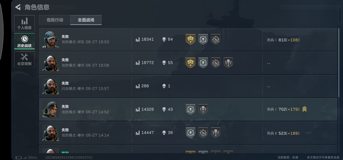The height and width of the screenshot is (160, 343).
Task: Click the UID number at the bottom
Action: (x=69, y=157)
